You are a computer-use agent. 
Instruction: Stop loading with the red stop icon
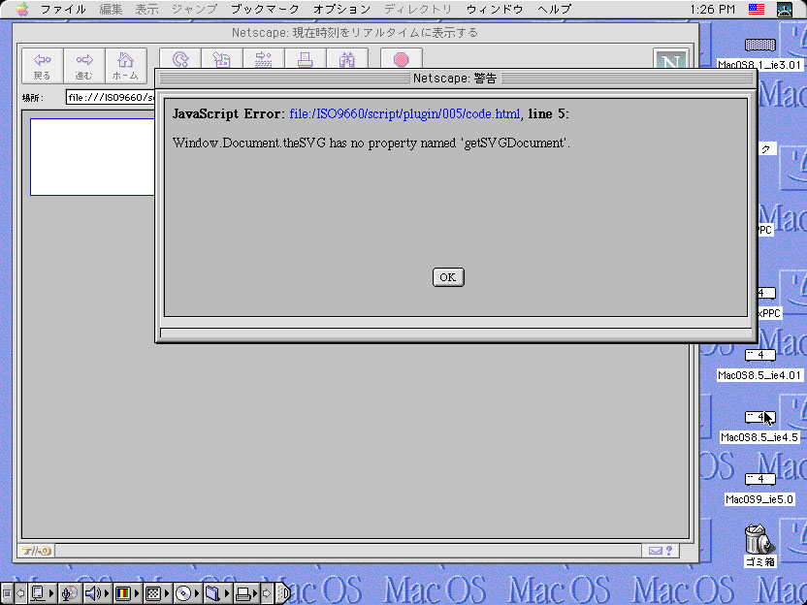[x=402, y=59]
